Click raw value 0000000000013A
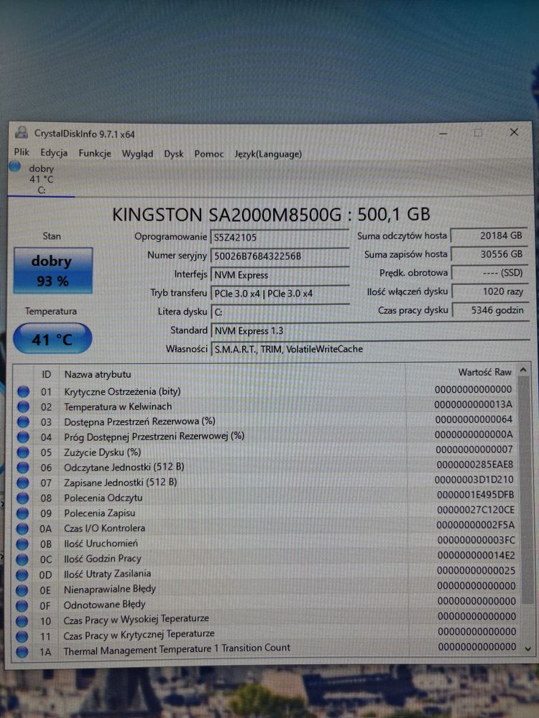Screen dimensions: 539x718 (474, 404)
